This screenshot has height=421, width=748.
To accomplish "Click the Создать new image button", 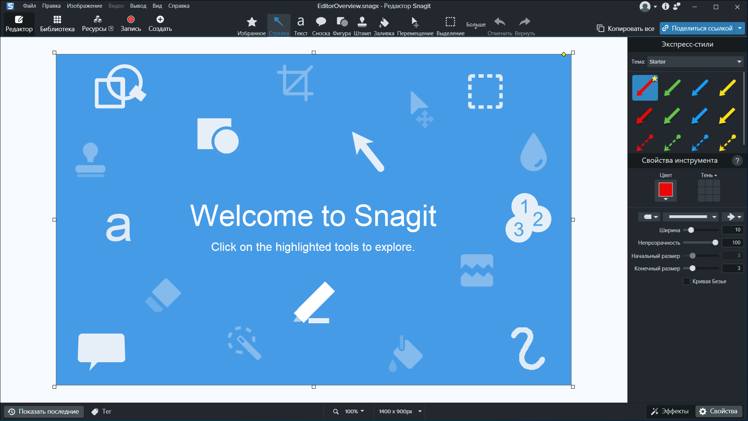I will [160, 24].
